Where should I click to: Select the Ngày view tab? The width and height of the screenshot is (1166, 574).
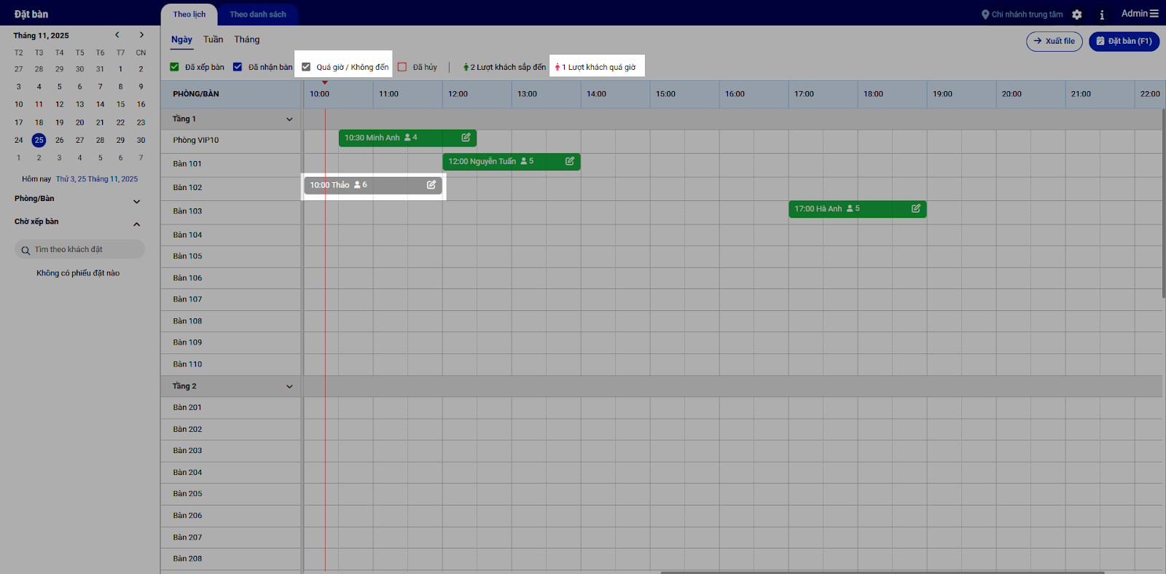tap(181, 40)
